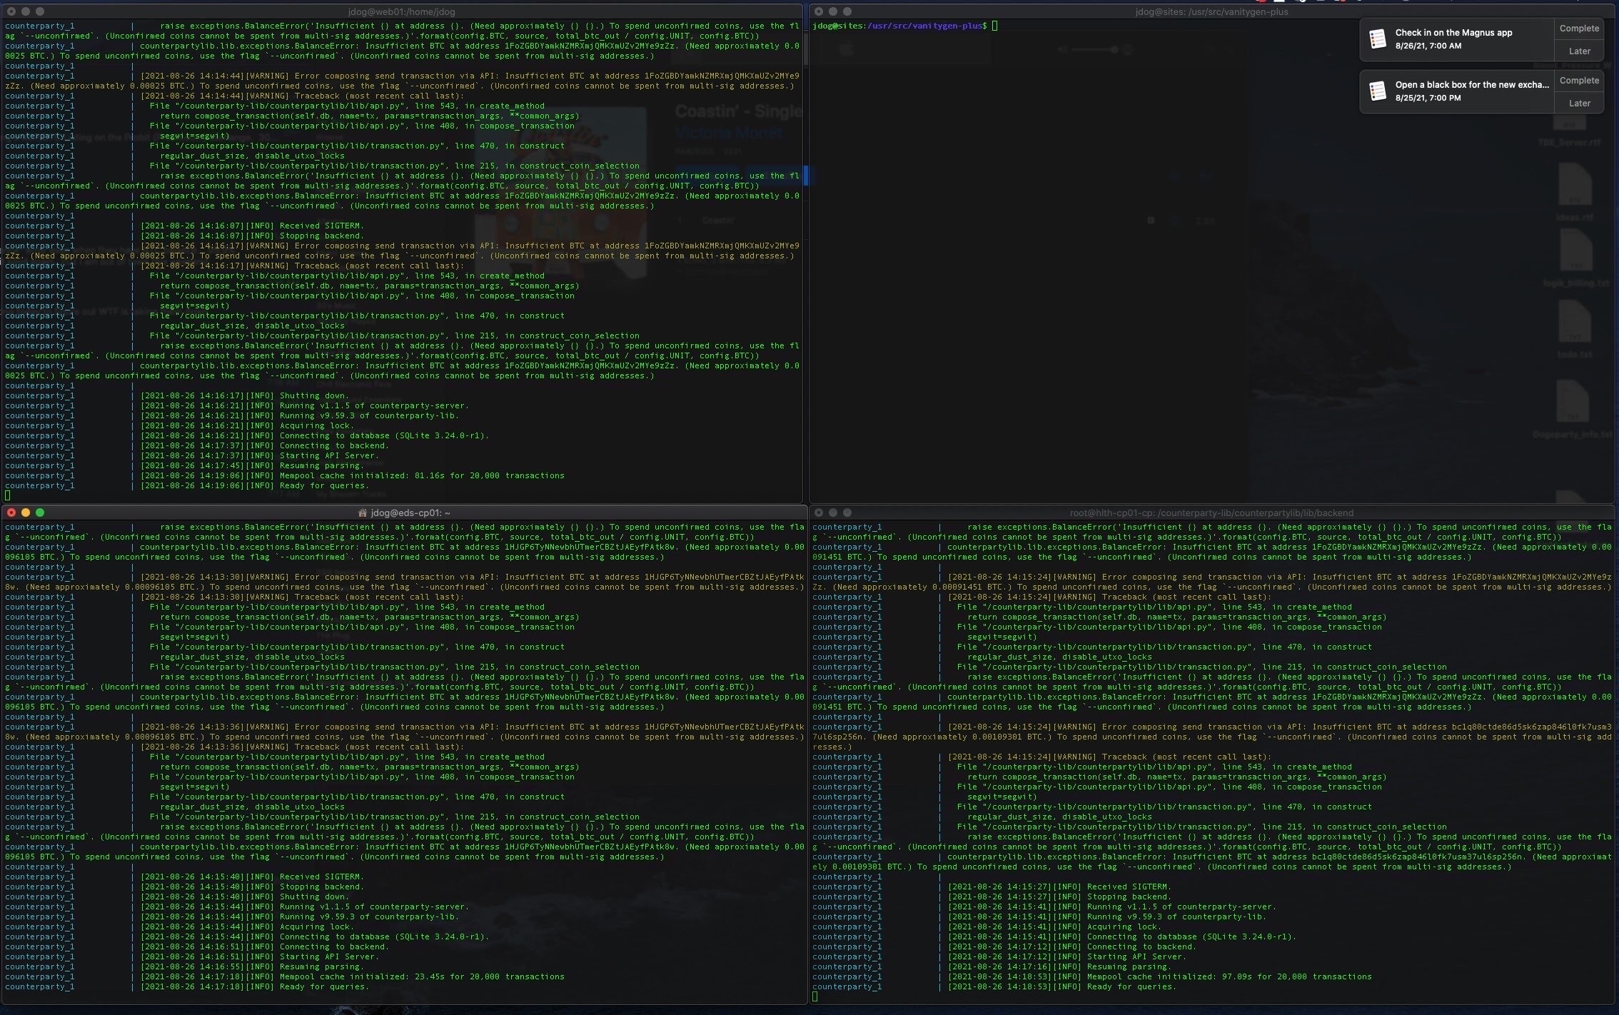Click '14:17:37 Starting API Server' in web01

[x=259, y=455]
